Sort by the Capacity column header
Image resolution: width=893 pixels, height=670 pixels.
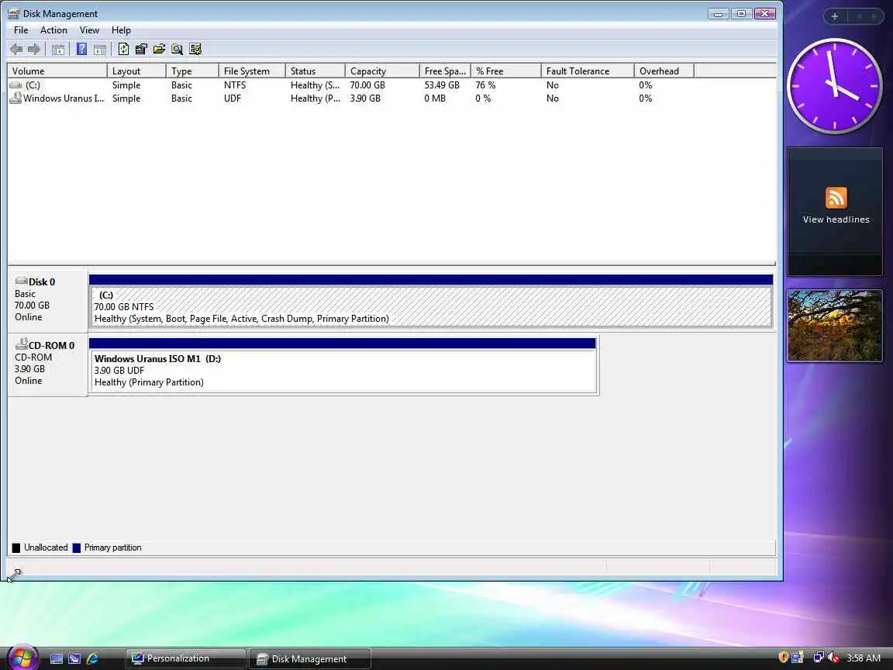[x=382, y=71]
